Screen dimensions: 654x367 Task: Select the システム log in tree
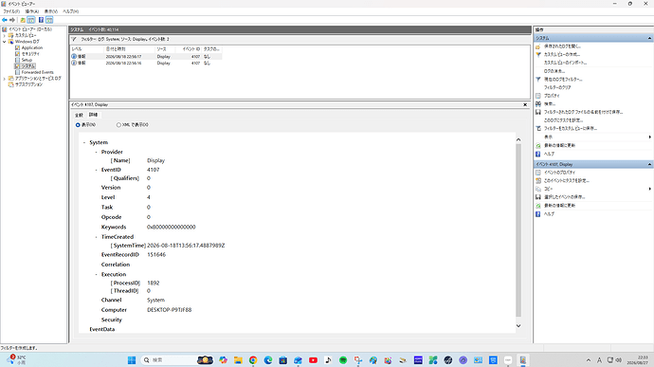(28, 66)
